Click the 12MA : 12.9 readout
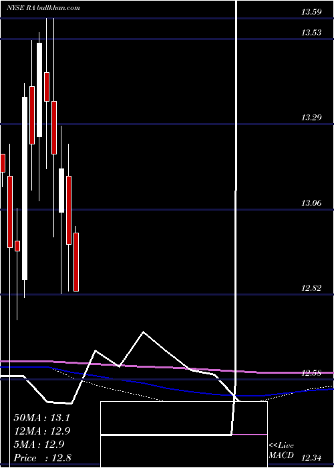The image size is (334, 468). coord(42,431)
